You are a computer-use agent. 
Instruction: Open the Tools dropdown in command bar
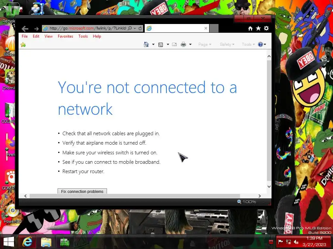pos(248,44)
